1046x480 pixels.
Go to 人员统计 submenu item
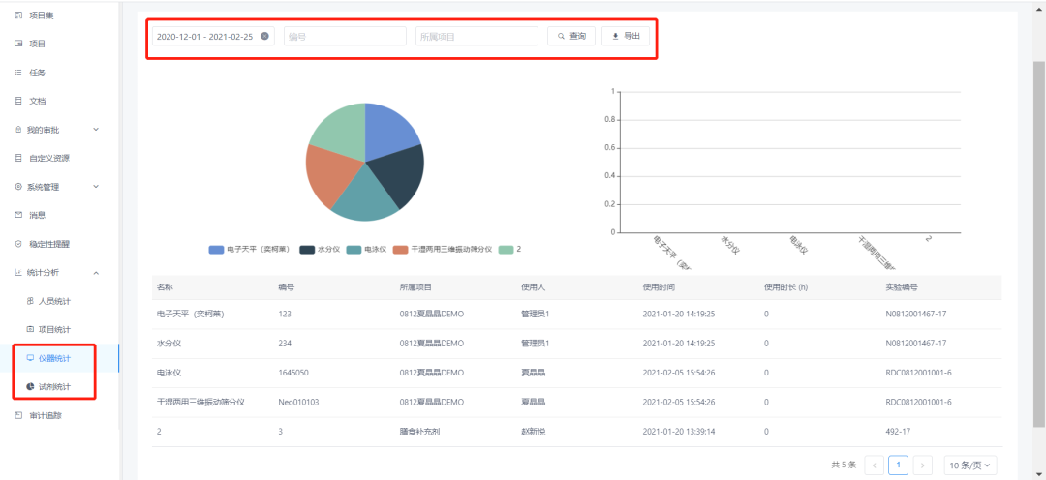[54, 301]
